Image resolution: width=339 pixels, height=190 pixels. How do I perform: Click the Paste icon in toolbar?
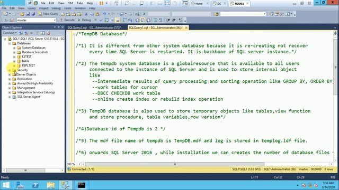coord(97,14)
